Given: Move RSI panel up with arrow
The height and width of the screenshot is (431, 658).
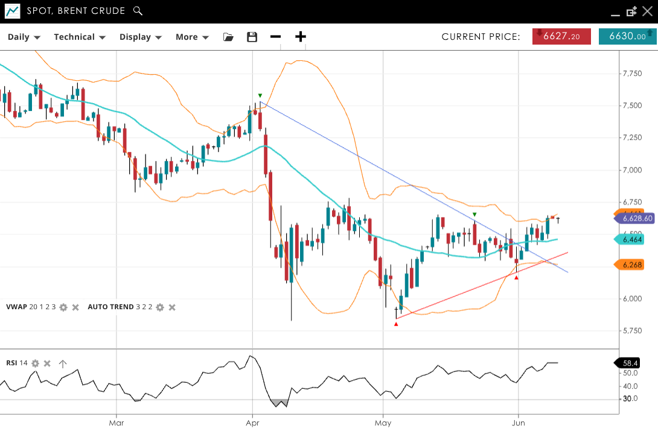Looking at the screenshot, I should [63, 363].
